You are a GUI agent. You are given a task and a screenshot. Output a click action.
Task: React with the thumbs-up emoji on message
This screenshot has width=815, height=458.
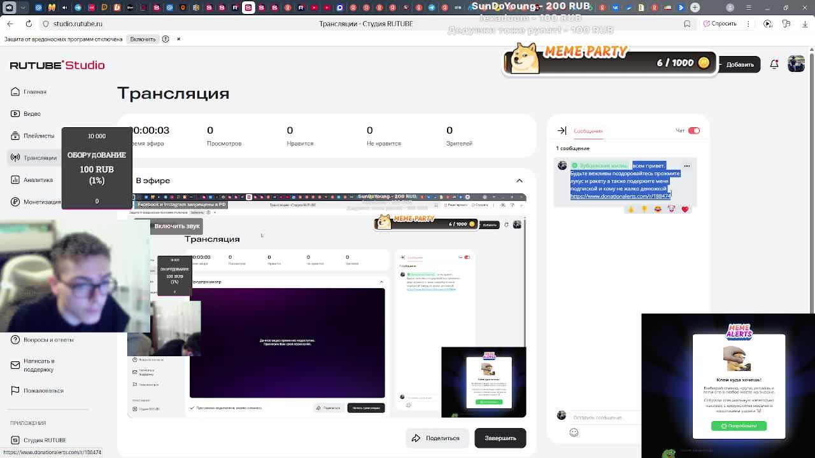630,209
